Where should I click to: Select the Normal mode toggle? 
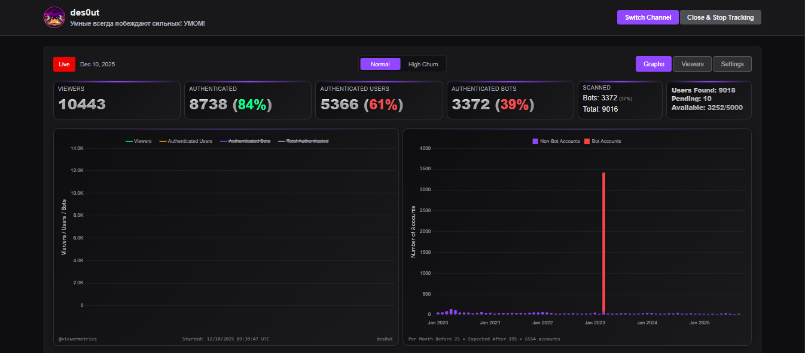click(x=380, y=64)
